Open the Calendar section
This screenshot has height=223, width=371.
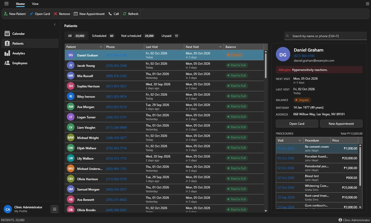click(x=30, y=34)
